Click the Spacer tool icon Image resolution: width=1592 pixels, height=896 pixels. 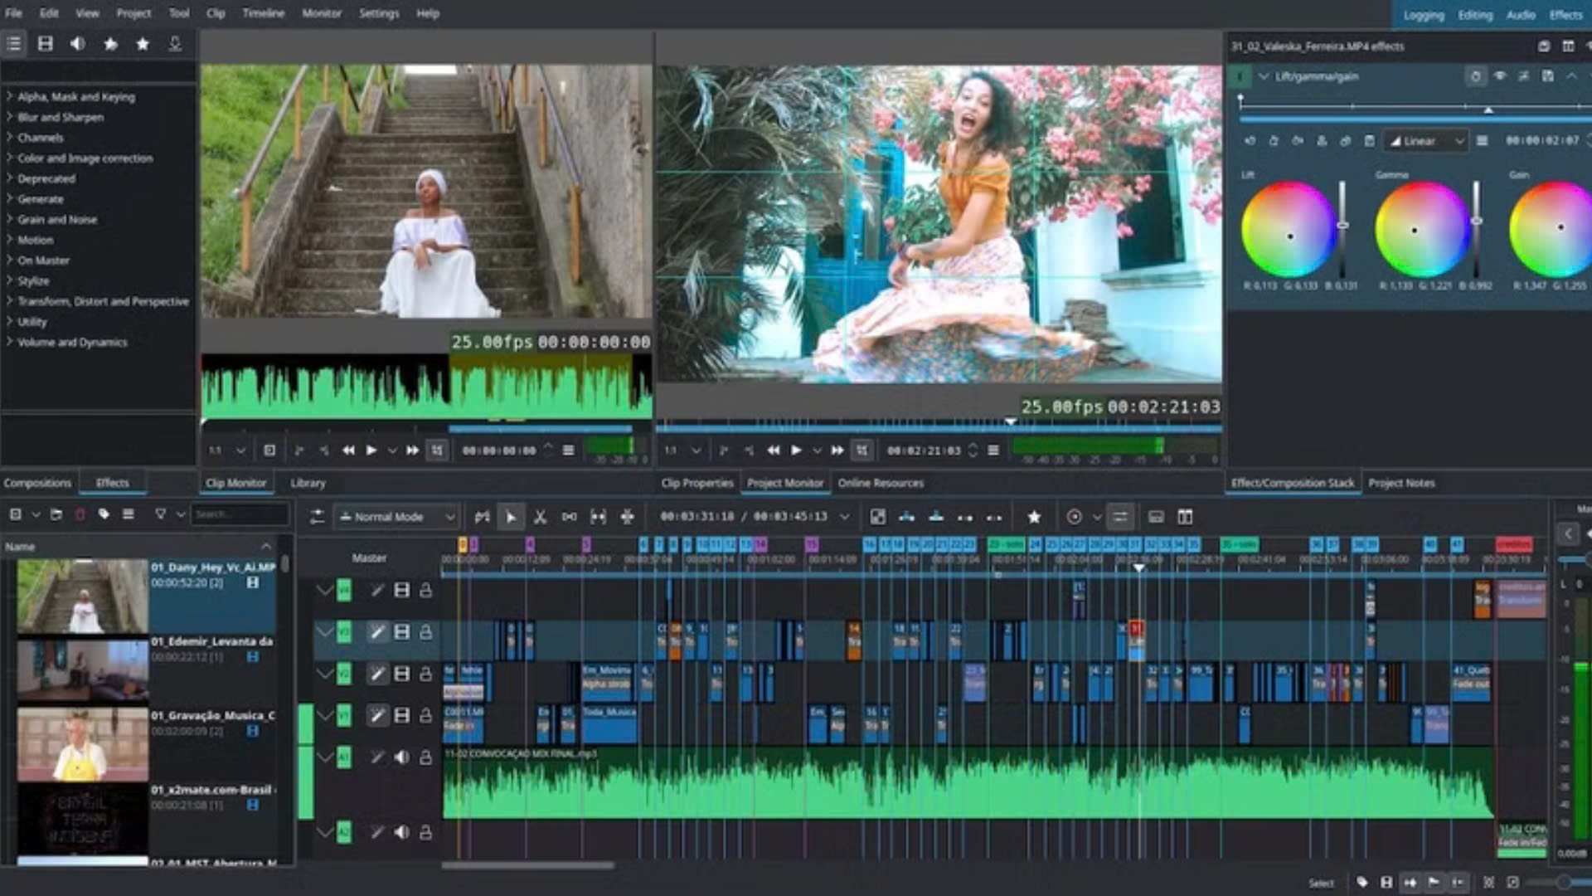click(x=569, y=517)
